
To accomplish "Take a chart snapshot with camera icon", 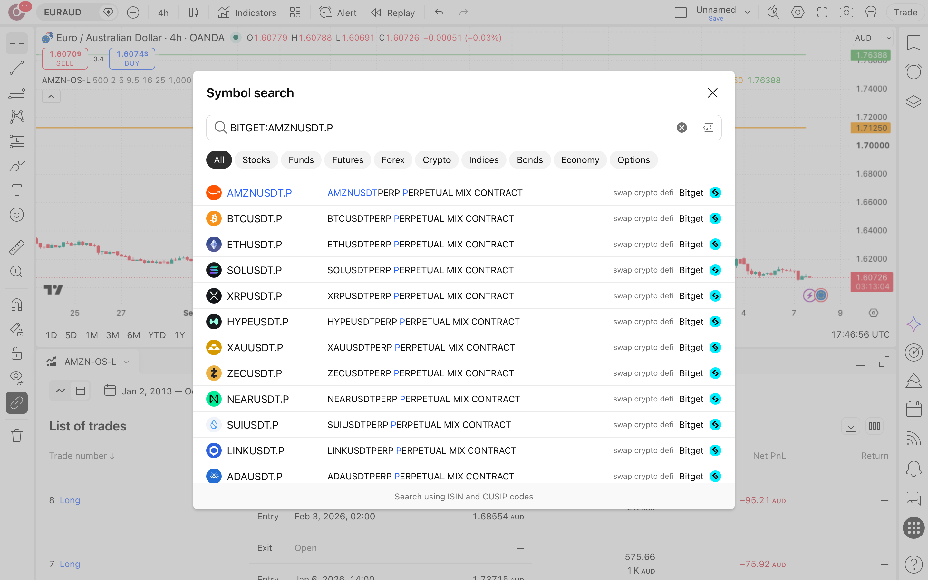I will pos(846,13).
